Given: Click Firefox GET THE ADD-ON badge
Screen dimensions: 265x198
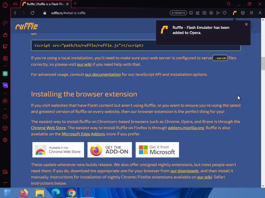Looking at the screenshot, I should coord(110,150).
